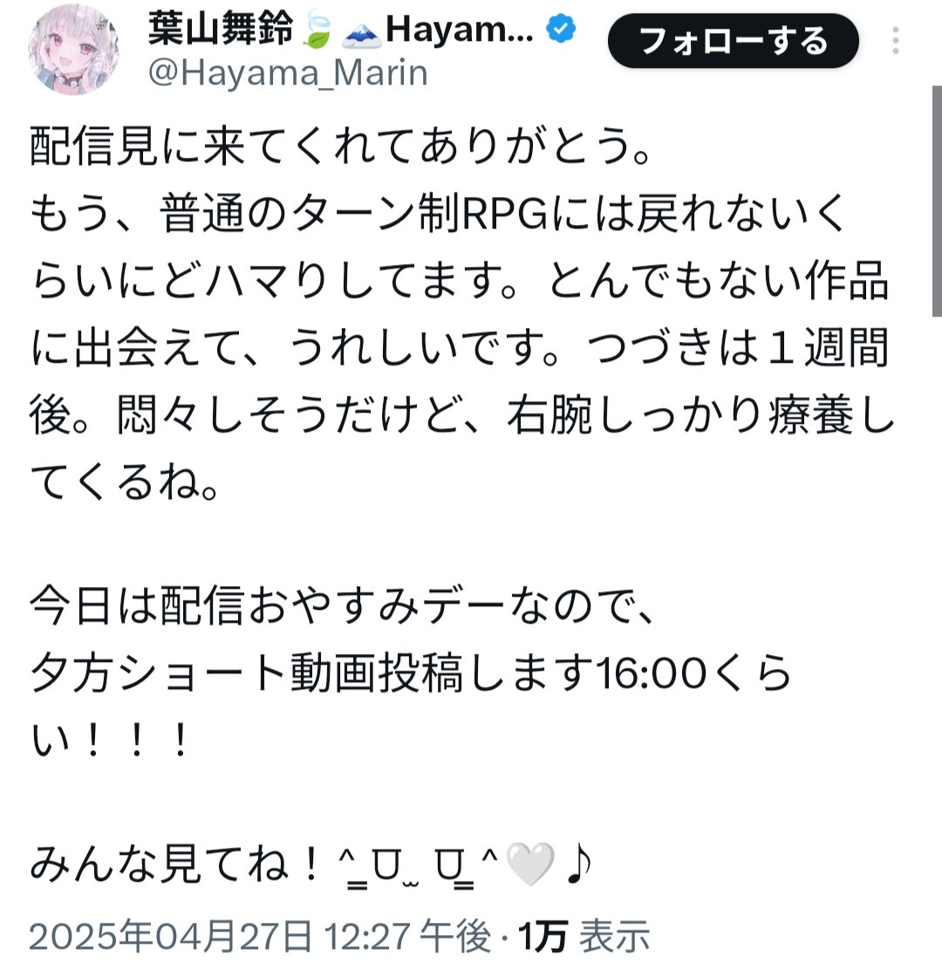The image size is (942, 977).
Task: Open the profile avatar of 葉山舞鈴
Action: pyautogui.click(x=73, y=50)
